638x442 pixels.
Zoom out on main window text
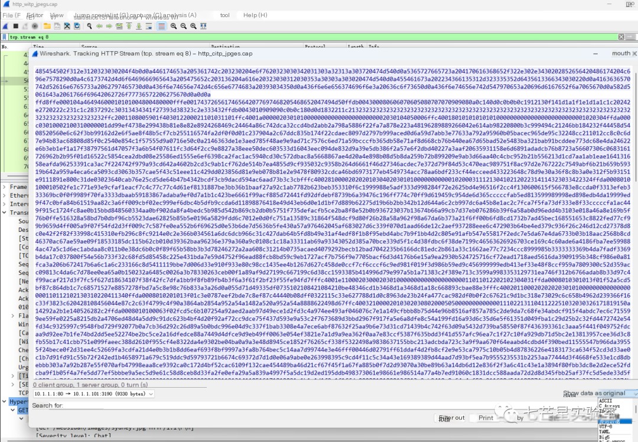click(x=184, y=26)
